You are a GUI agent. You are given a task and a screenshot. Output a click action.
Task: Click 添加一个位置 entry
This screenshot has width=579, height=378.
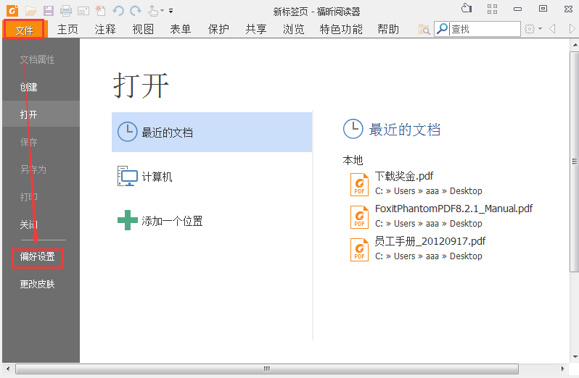click(212, 221)
